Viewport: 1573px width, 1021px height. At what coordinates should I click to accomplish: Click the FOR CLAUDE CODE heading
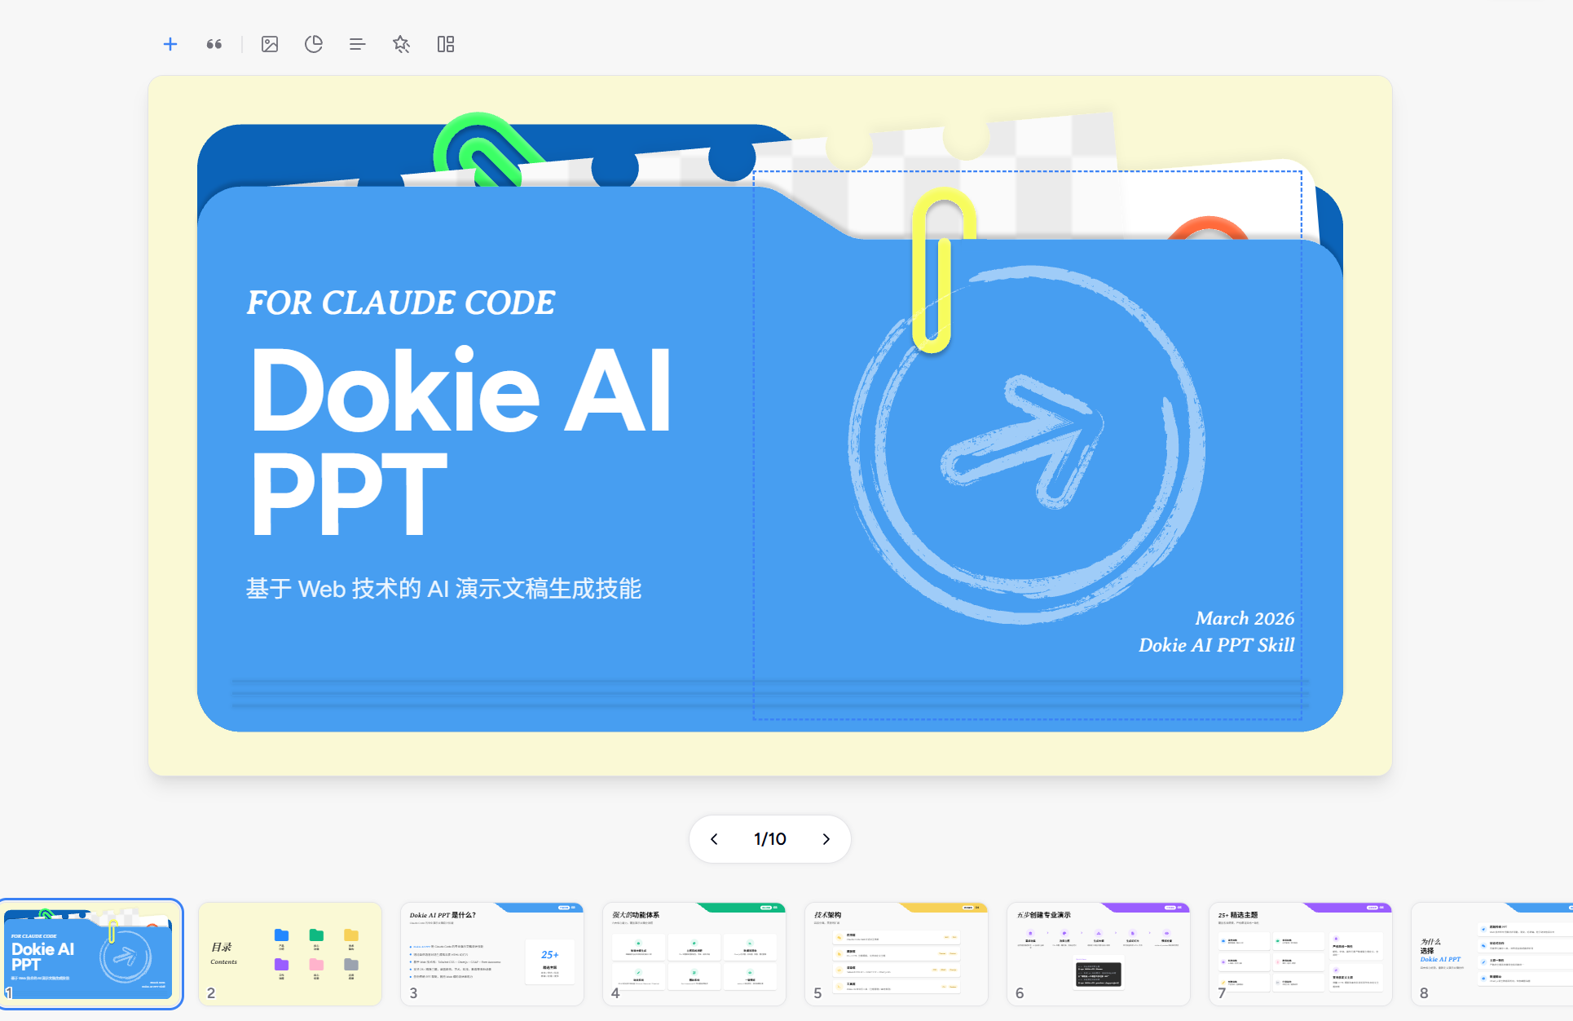pyautogui.click(x=401, y=303)
